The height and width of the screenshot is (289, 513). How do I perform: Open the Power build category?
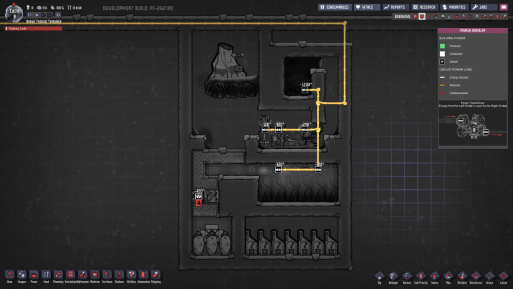(x=34, y=274)
